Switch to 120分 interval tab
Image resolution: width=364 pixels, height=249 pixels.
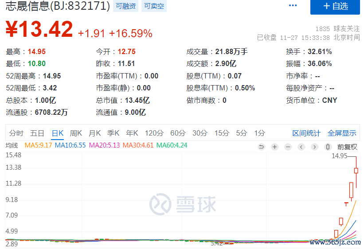click(154, 133)
